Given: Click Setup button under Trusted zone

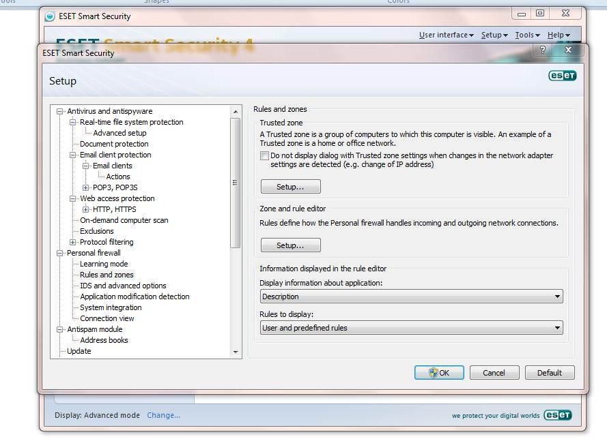Looking at the screenshot, I should point(290,187).
